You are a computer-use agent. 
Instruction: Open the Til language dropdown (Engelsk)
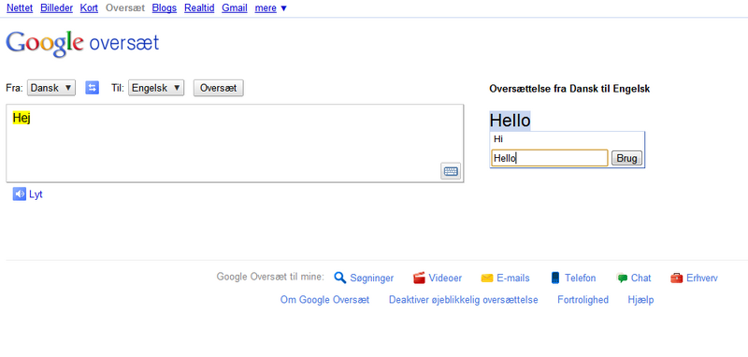click(x=156, y=88)
